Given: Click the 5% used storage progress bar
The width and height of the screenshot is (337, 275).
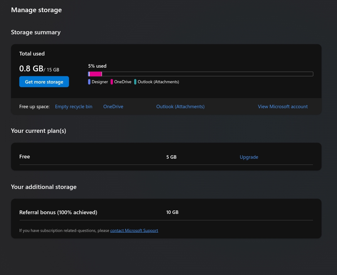Looking at the screenshot, I should (200, 74).
